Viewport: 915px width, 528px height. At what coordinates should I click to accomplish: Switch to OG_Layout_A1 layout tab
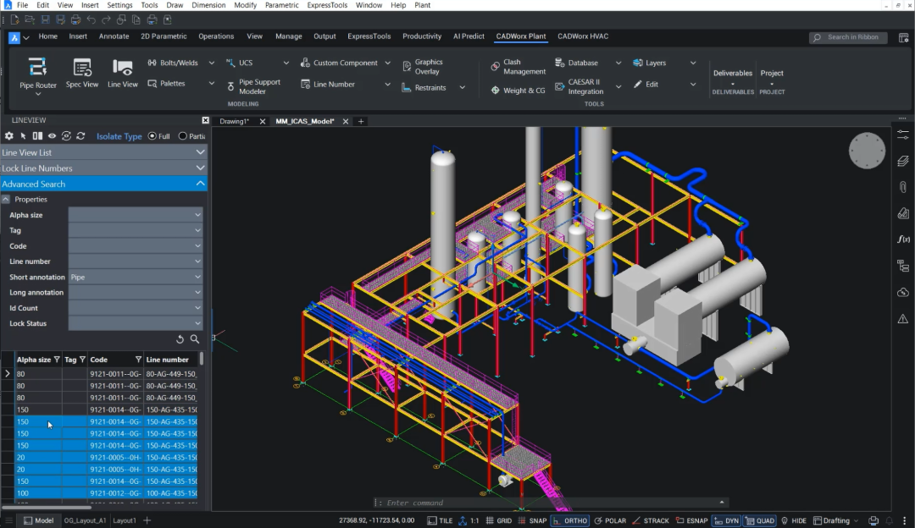point(85,520)
